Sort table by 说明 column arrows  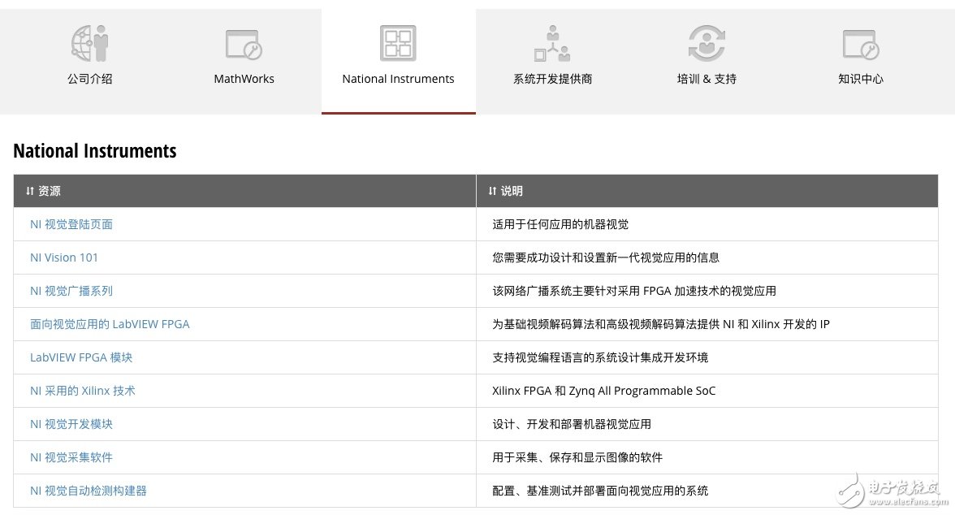[x=492, y=192]
